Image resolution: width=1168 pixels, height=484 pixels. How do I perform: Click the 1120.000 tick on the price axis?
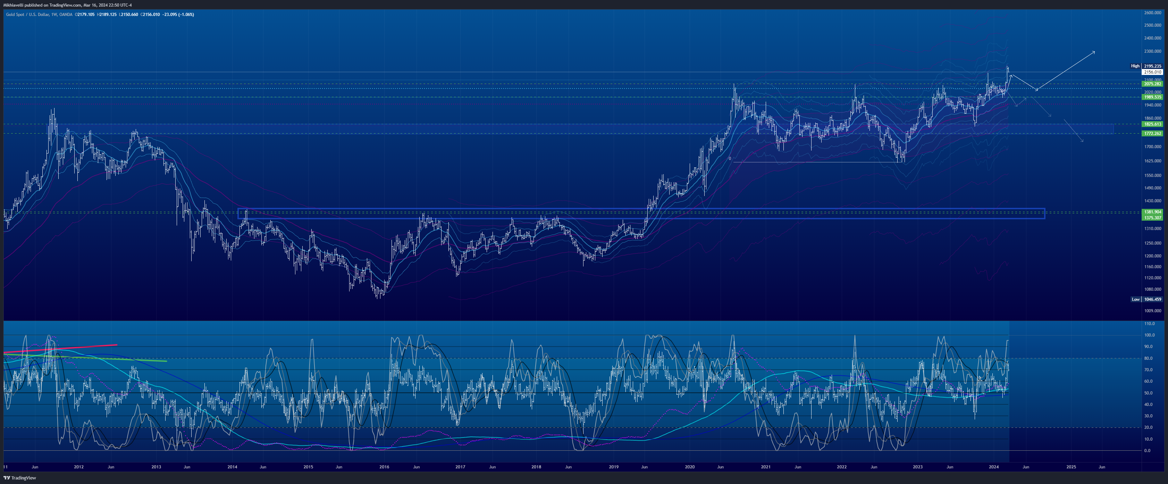(1153, 278)
